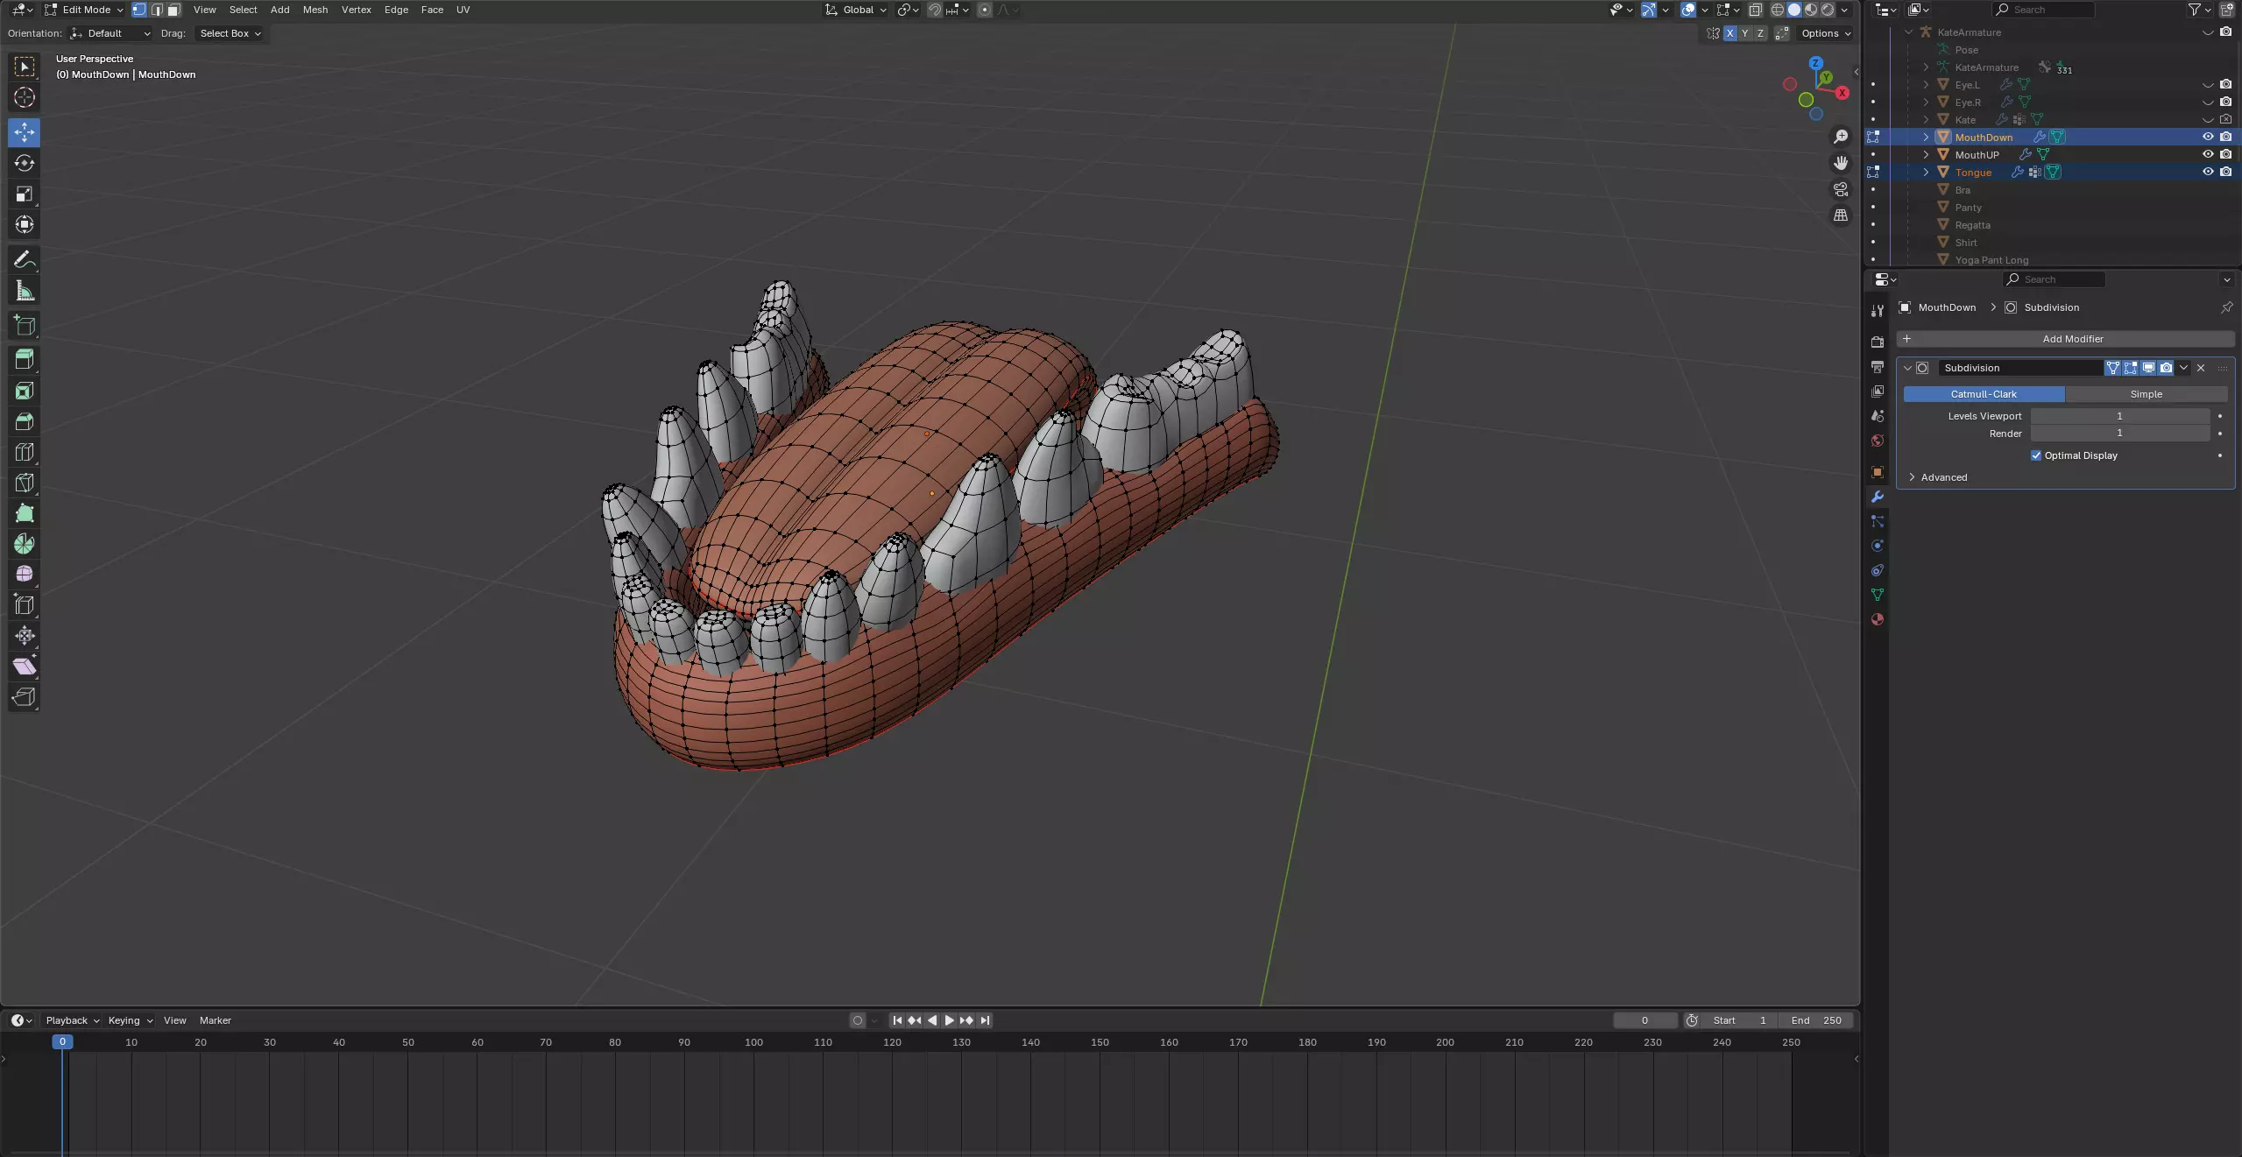Click the Add Modifier button
This screenshot has width=2242, height=1157.
pyautogui.click(x=2071, y=339)
